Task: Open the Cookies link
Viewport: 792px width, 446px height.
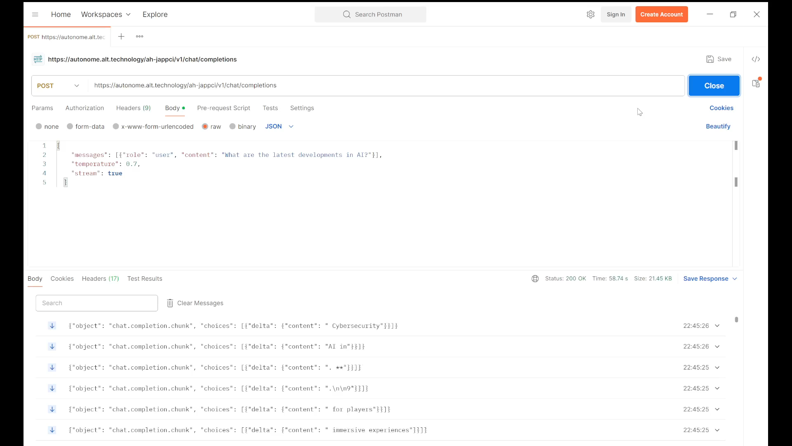Action: click(x=721, y=108)
